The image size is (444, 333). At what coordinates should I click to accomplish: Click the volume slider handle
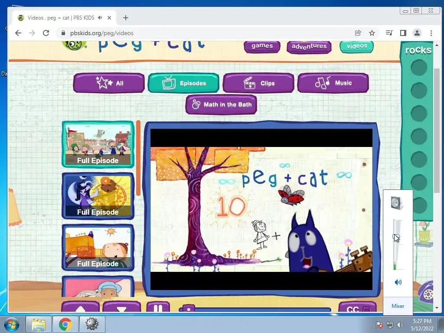pyautogui.click(x=396, y=237)
